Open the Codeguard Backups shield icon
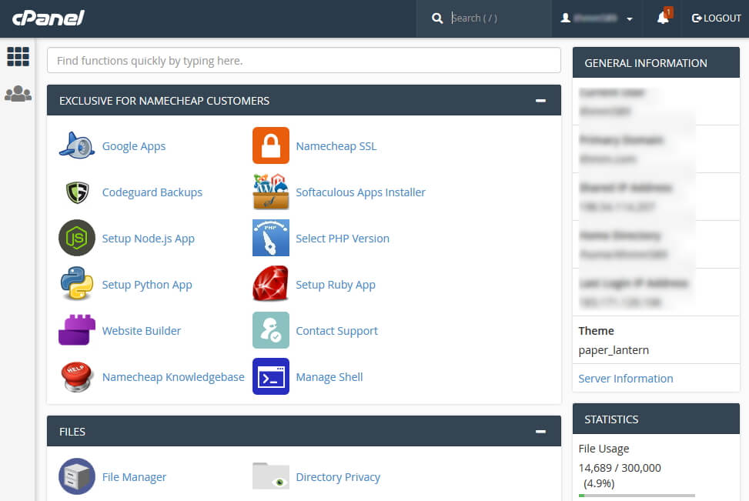 pos(77,192)
